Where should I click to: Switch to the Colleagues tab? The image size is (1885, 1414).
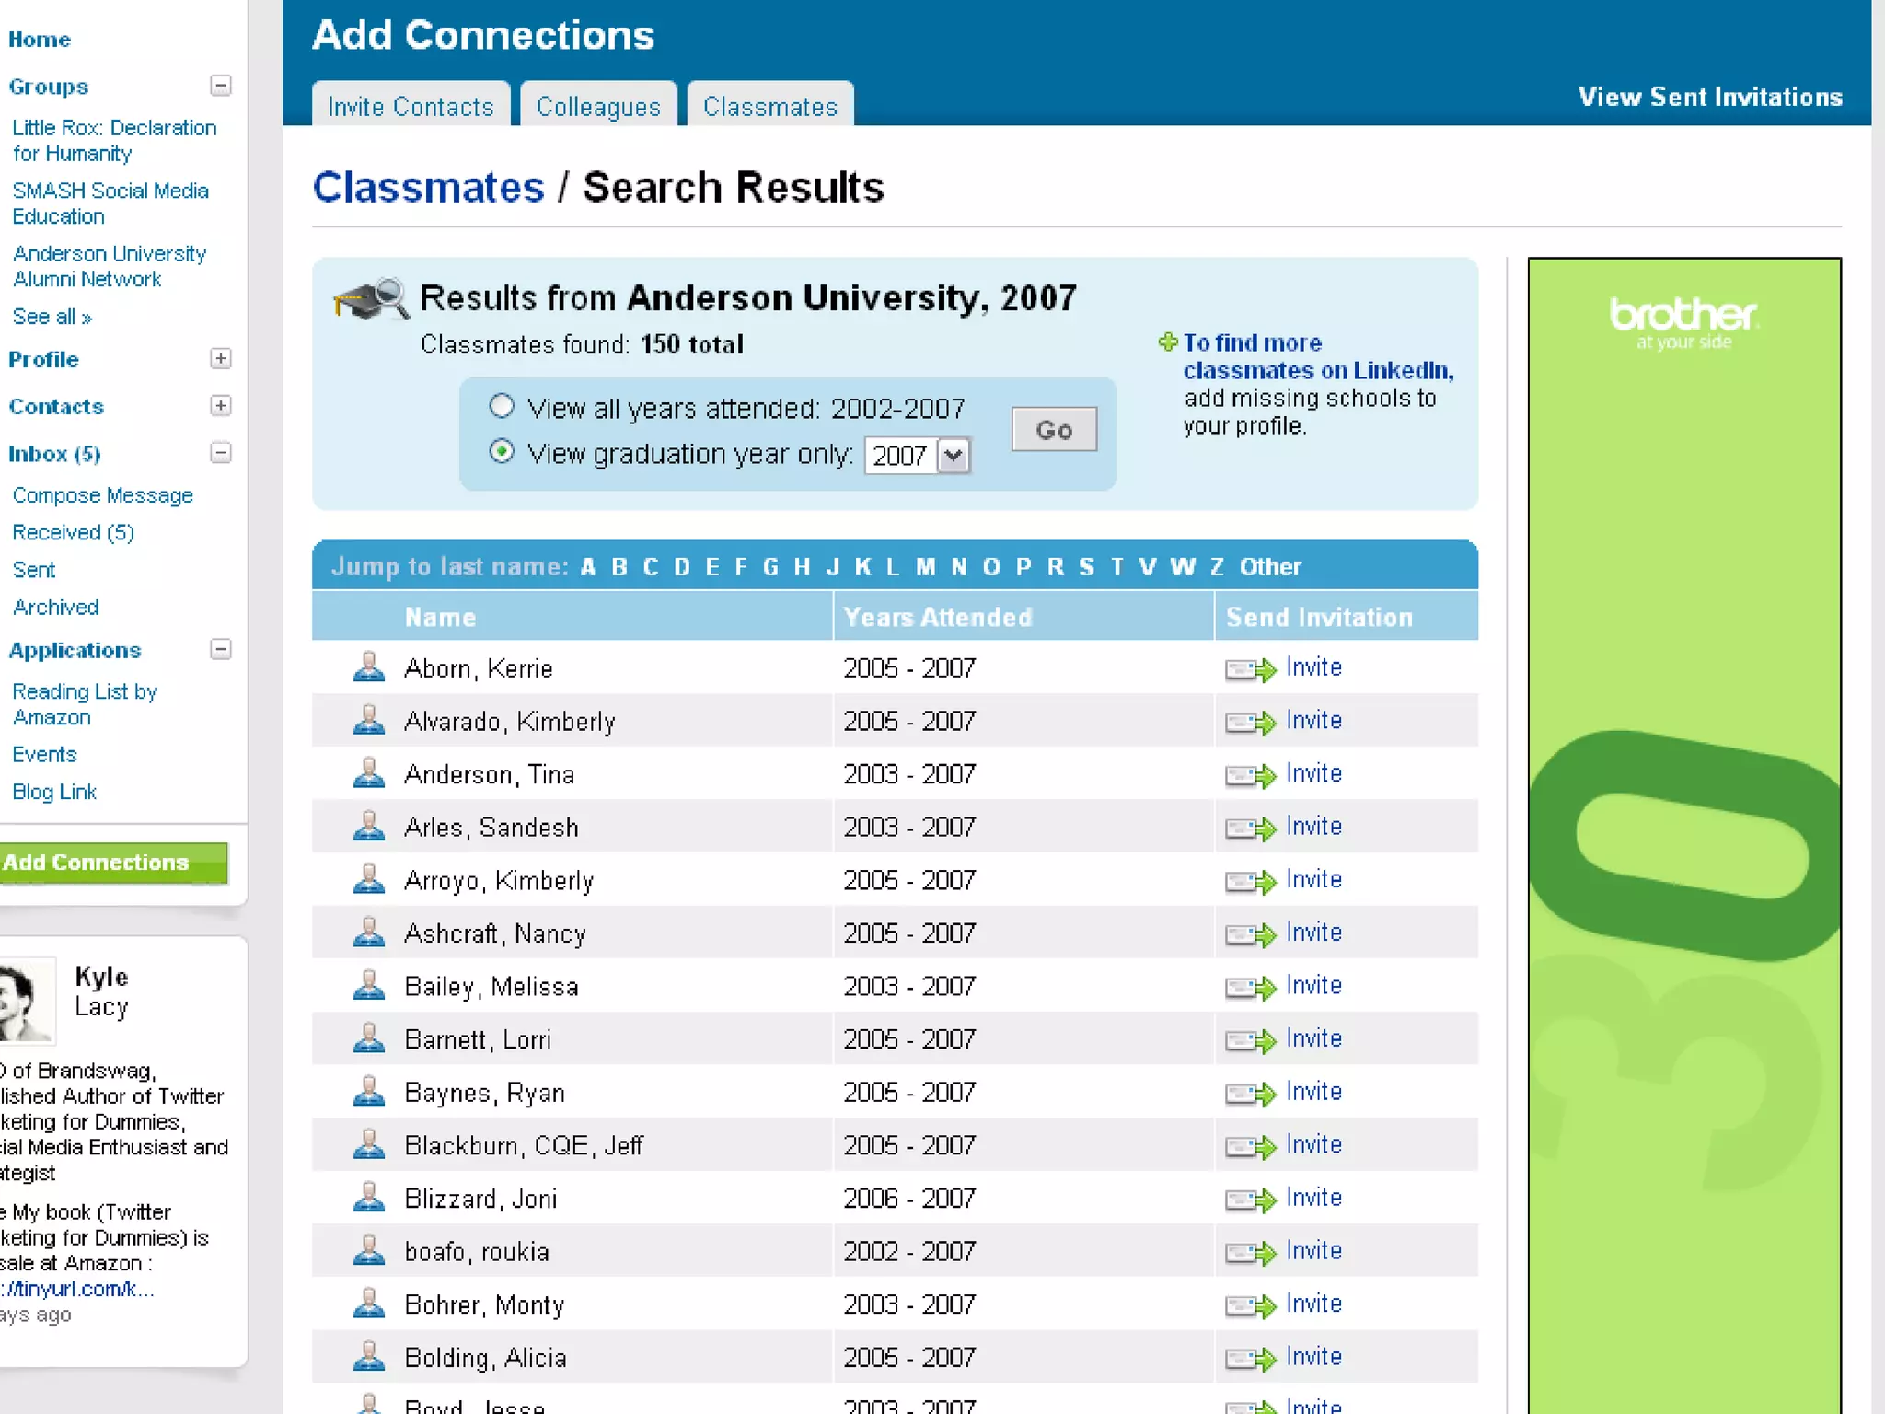[x=598, y=107]
